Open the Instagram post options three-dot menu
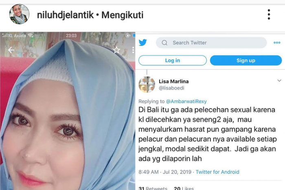This screenshot has height=190, width=285. (x=269, y=15)
